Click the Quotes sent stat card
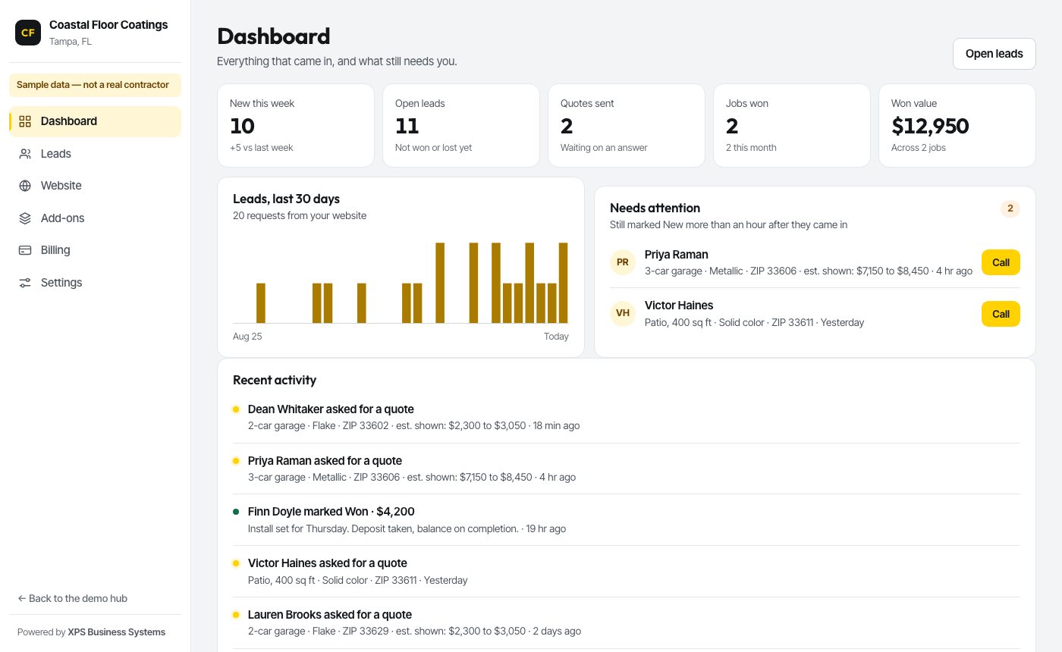Viewport: 1062px width, 652px height. tap(627, 125)
